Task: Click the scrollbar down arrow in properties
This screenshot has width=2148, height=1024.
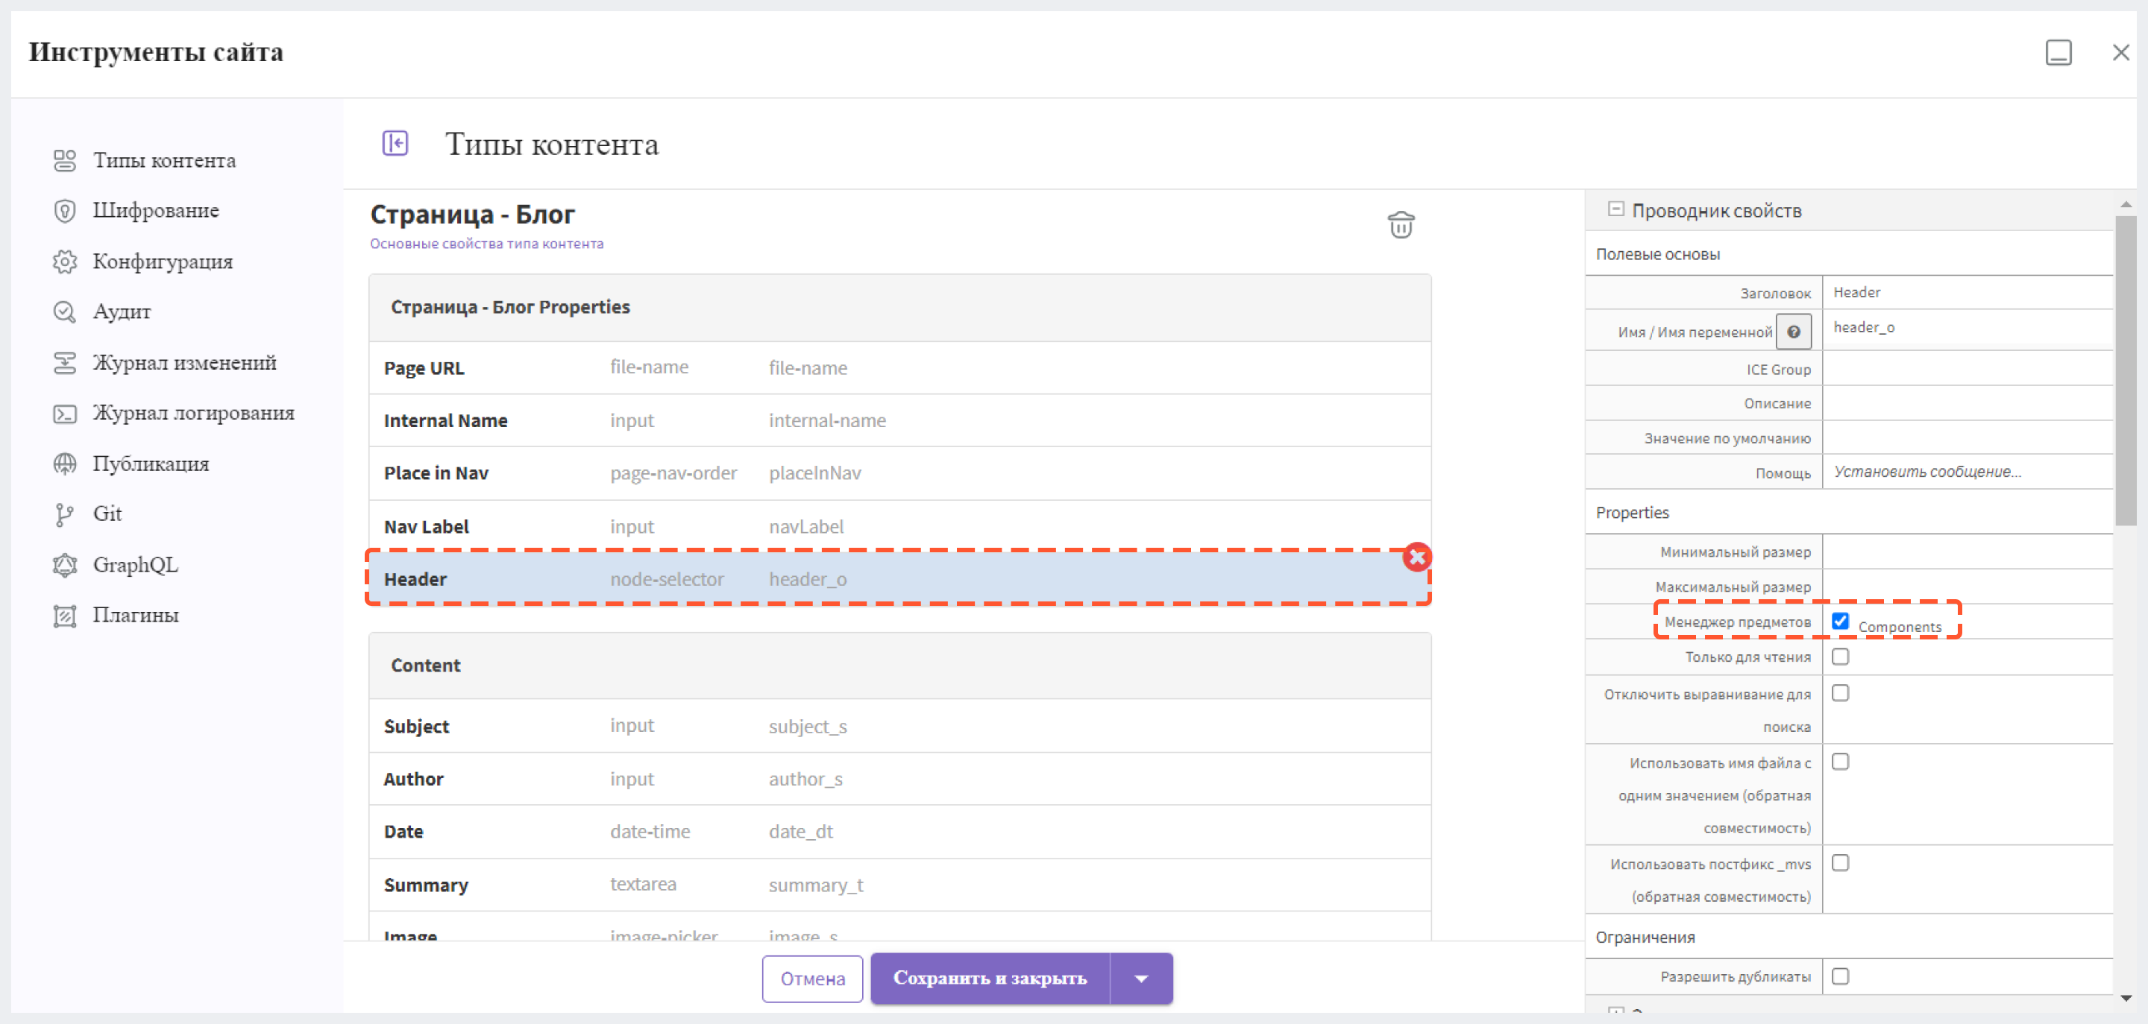Action: tap(2125, 997)
